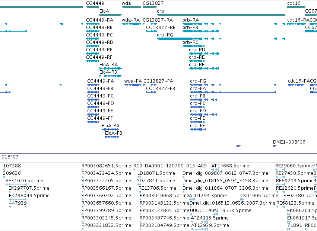Select EST RE31020.5prime
This screenshot has height=231, width=317.
(x=16, y=185)
